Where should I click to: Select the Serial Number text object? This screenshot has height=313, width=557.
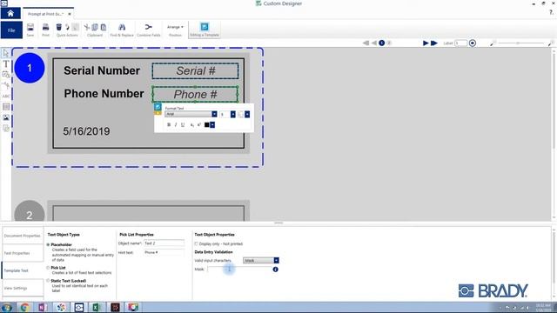(102, 70)
